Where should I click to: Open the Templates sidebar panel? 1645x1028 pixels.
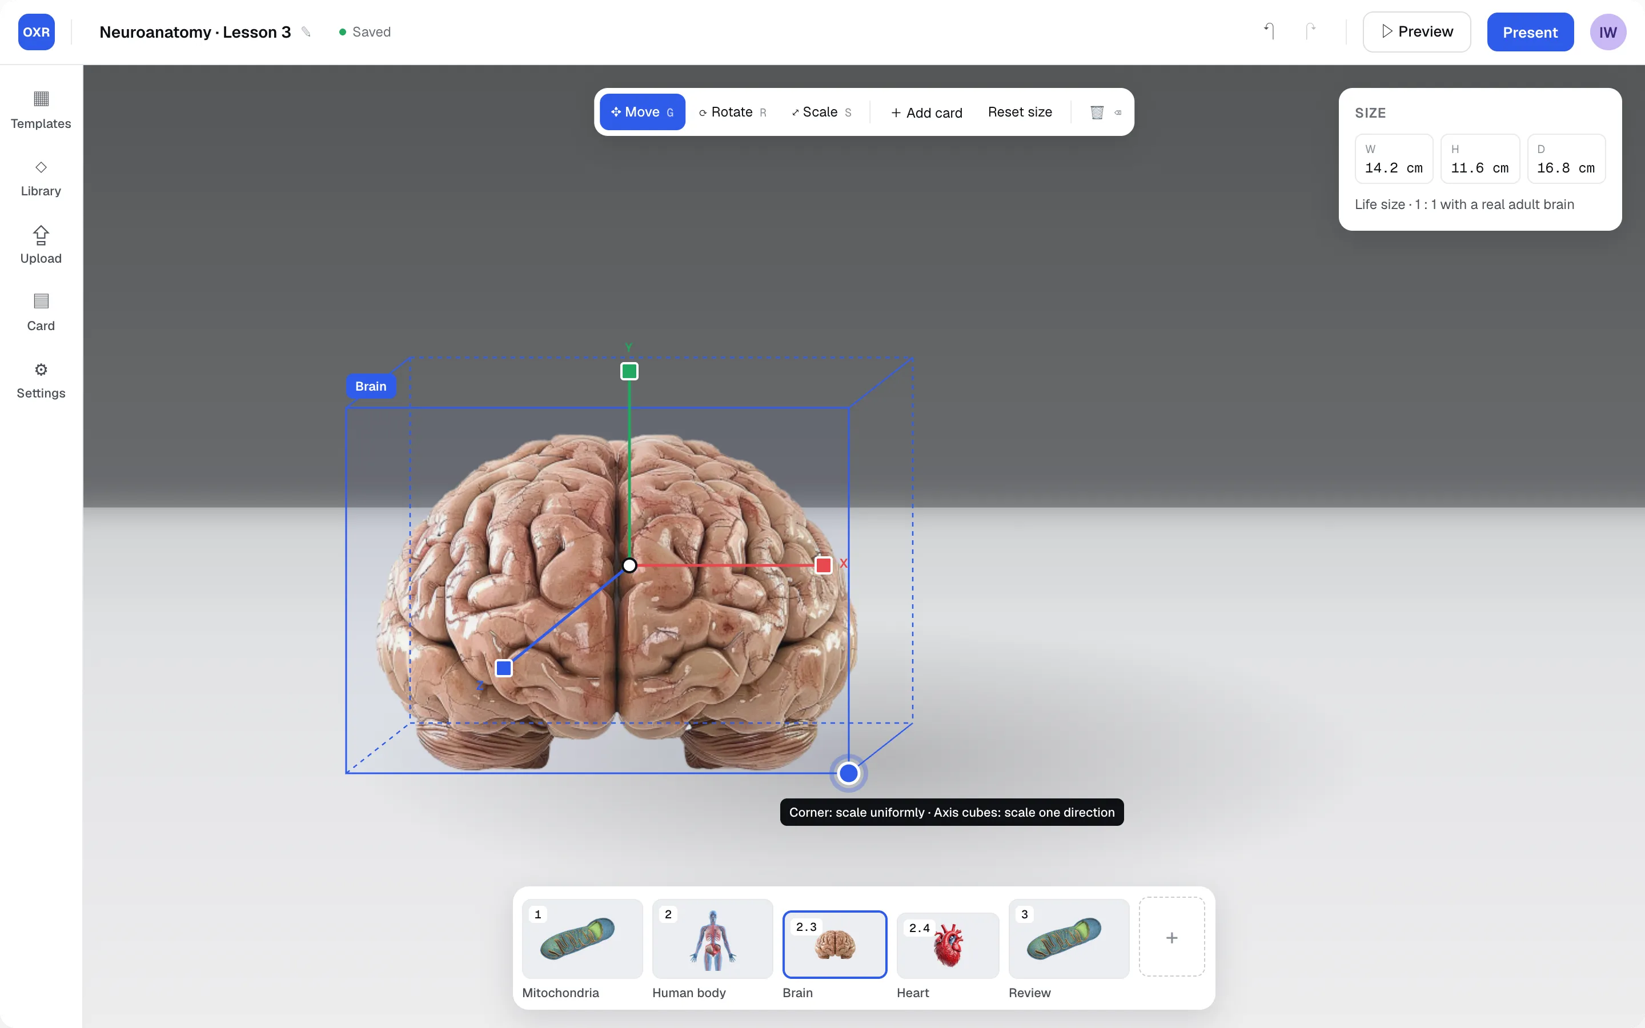pos(41,110)
